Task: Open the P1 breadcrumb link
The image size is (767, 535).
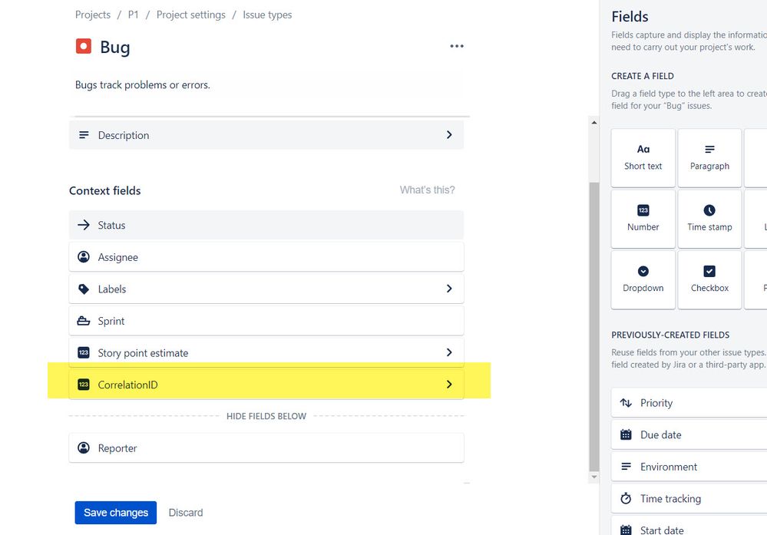Action: pos(133,15)
